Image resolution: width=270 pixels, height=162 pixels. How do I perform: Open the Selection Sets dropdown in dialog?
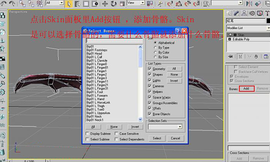pyautogui.click(x=180, y=127)
